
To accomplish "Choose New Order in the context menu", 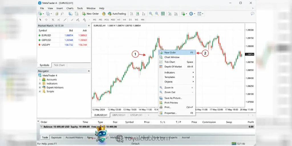I will tap(177, 53).
